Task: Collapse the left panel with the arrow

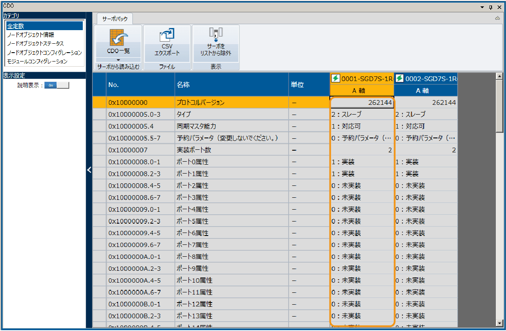Action: 89,170
